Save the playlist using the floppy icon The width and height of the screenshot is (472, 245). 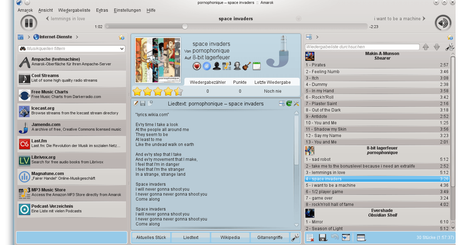[x=323, y=238]
